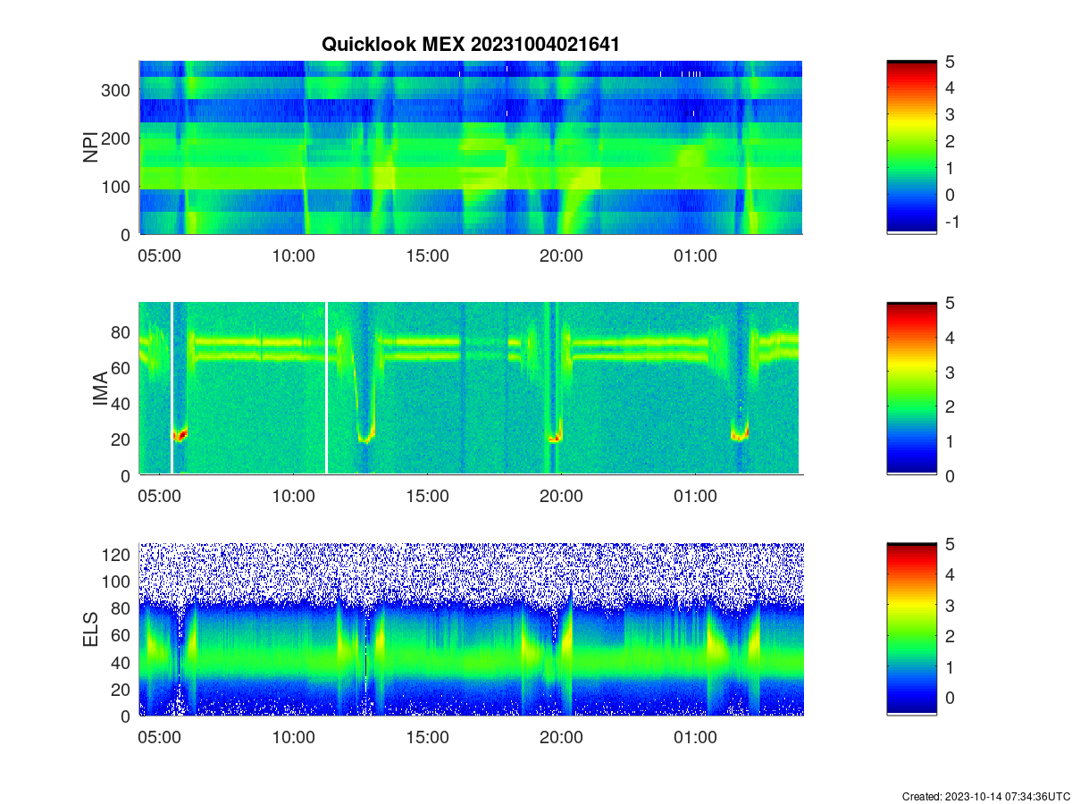The height and width of the screenshot is (804, 1072).
Task: Click the 20:00 tick under NPI panel
Action: coord(561,255)
